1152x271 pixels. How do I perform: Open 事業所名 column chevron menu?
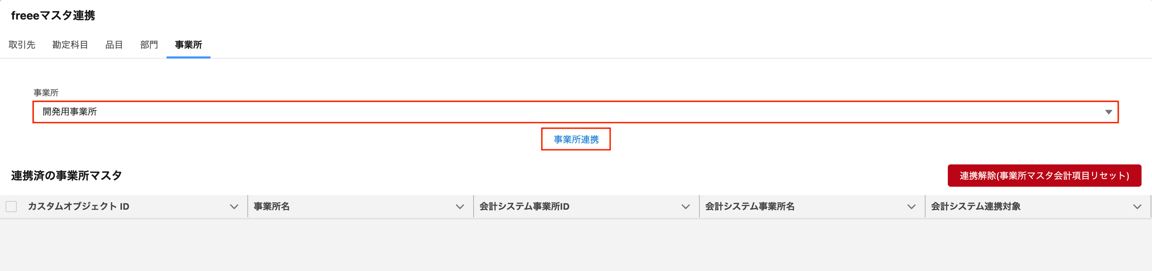coord(460,207)
